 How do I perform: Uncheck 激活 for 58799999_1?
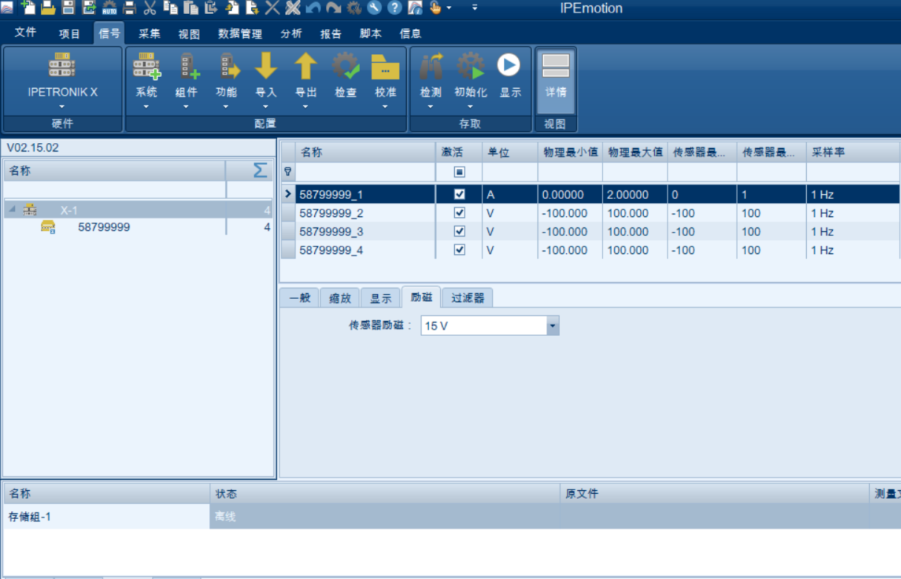(x=459, y=194)
